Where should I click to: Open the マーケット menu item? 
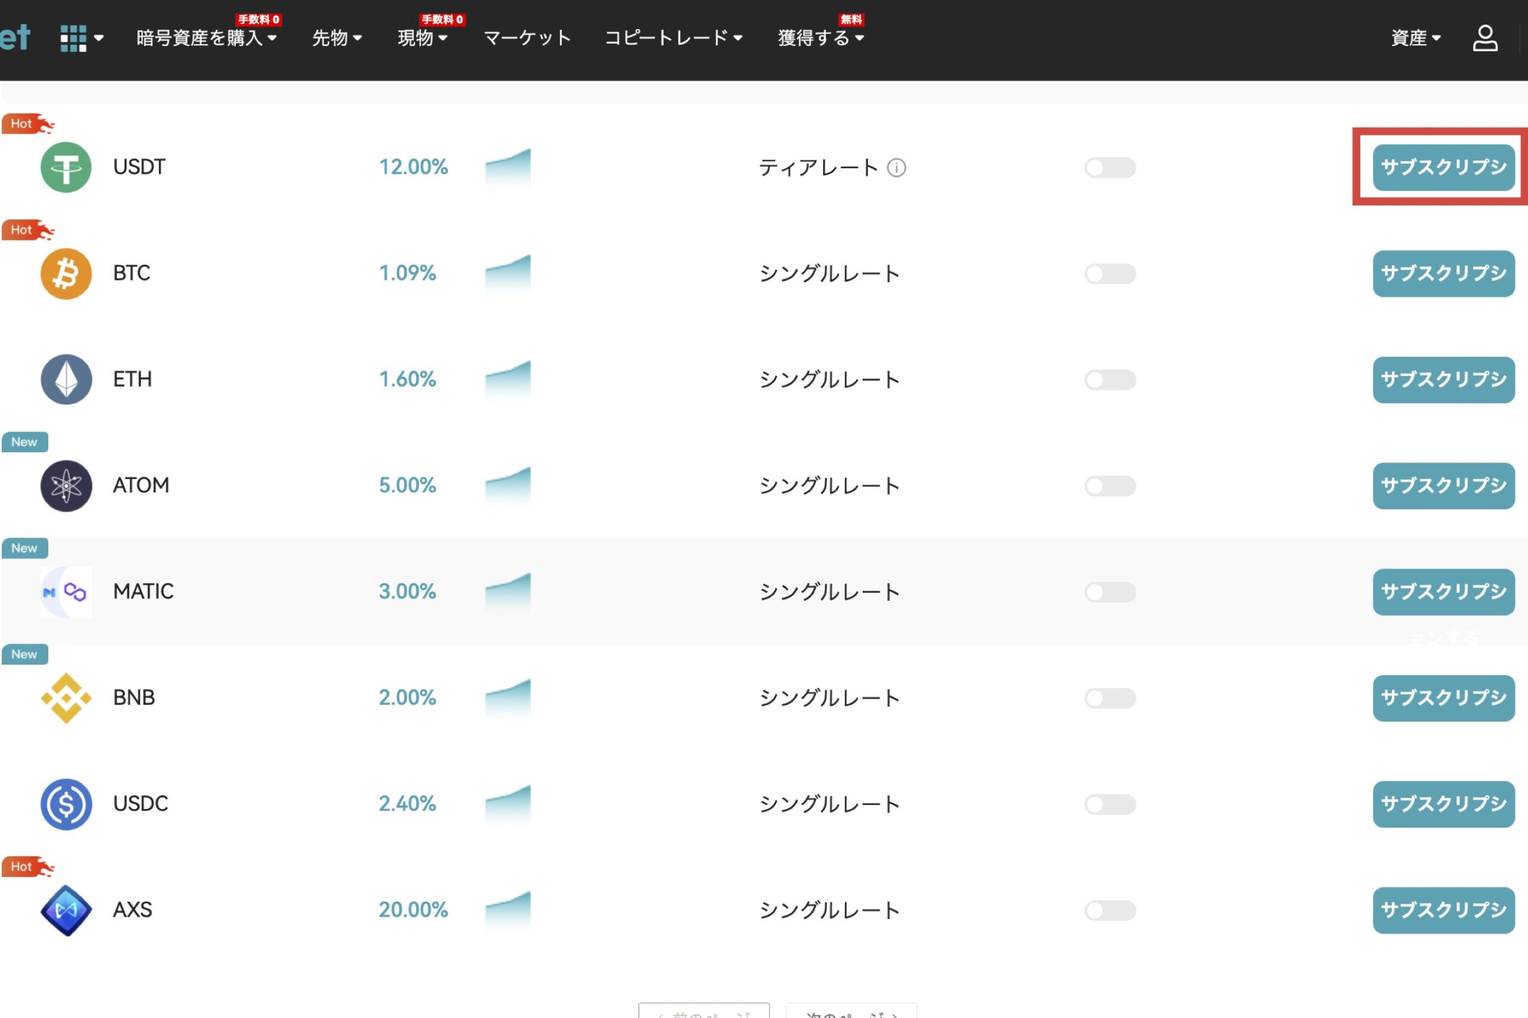tap(526, 38)
